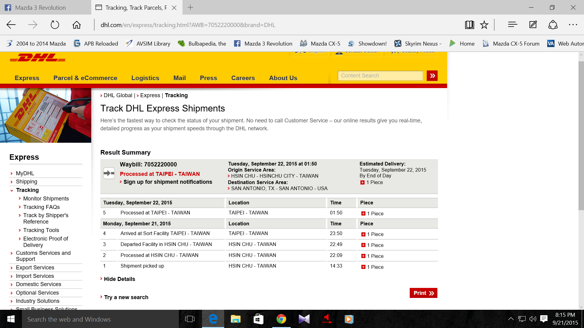The width and height of the screenshot is (584, 328).
Task: Open Optional Services sidebar link
Action: (37, 293)
